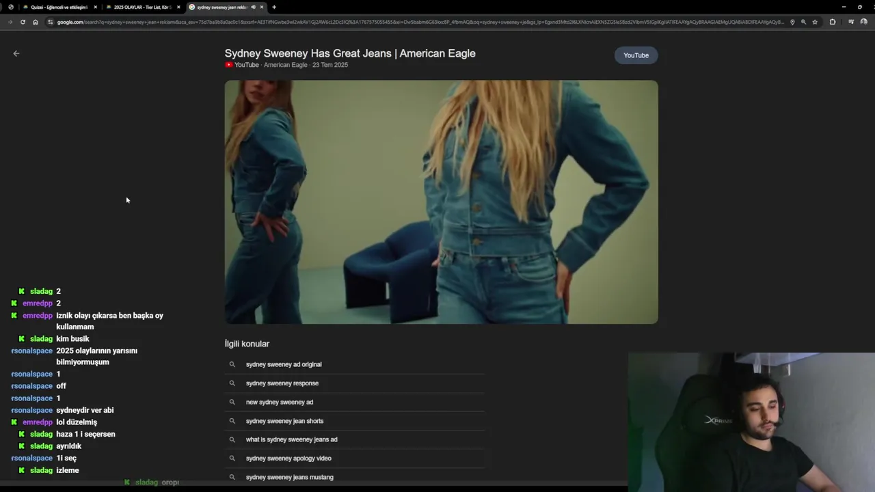Open related search 'sydney sweeney jeans mustang'
The image size is (875, 492).
(290, 477)
